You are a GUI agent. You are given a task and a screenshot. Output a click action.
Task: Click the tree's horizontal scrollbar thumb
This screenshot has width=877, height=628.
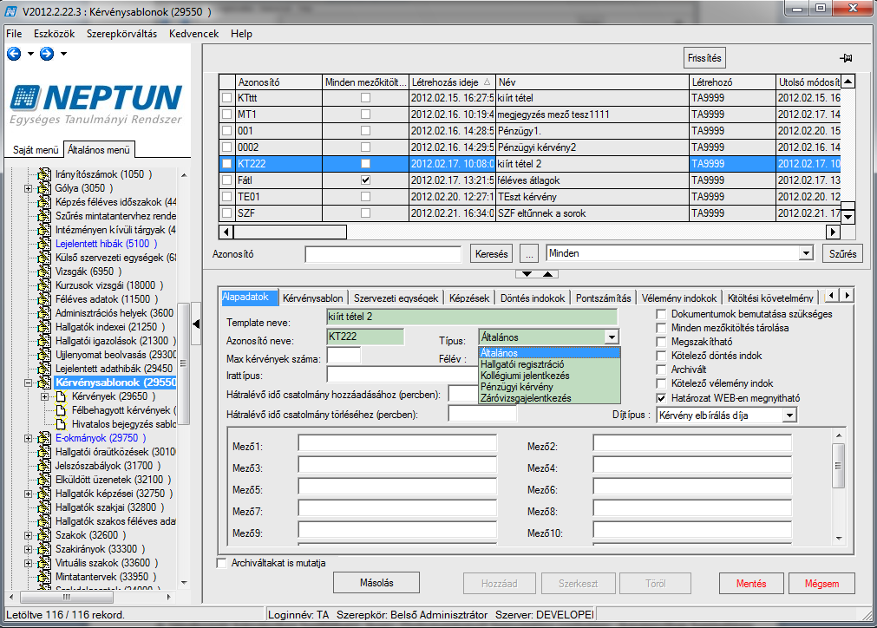click(67, 598)
